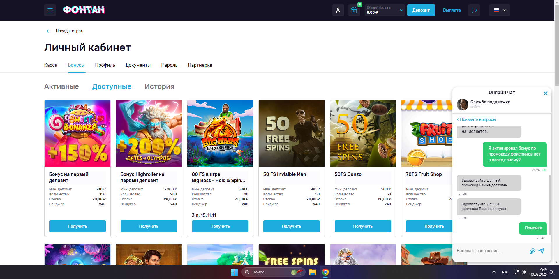Click the Sweet Bonanza +150% bonus image

click(x=77, y=133)
